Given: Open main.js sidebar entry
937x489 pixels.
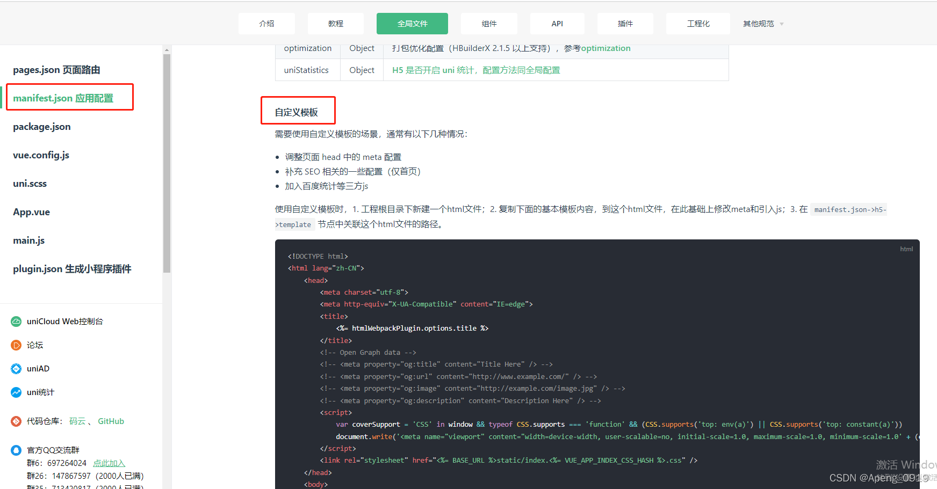Looking at the screenshot, I should tap(28, 240).
